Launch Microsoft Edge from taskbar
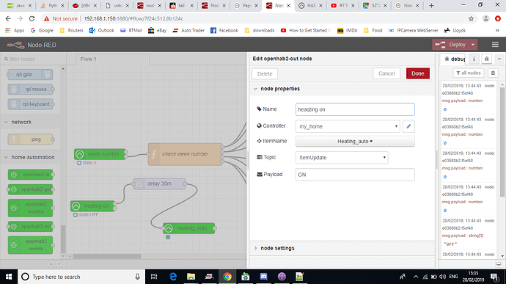The height and width of the screenshot is (284, 506). tap(173, 277)
